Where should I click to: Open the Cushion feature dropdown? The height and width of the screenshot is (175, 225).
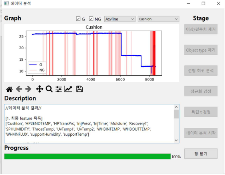tap(158, 19)
